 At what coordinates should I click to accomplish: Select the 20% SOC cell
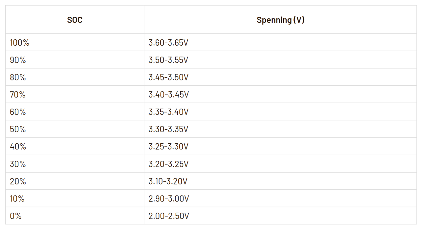[18, 181]
